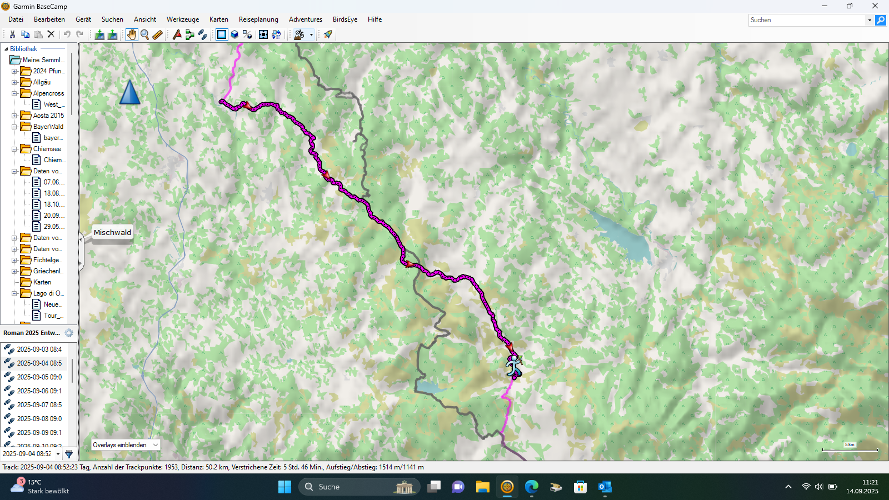Click the map scale bar showing 5 km
889x500 pixels.
(x=850, y=449)
